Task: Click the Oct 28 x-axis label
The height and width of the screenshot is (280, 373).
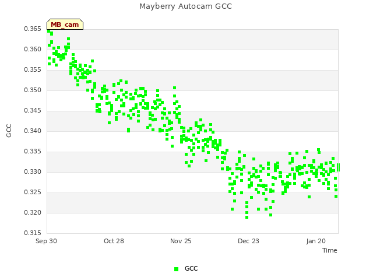Action: [x=114, y=241]
